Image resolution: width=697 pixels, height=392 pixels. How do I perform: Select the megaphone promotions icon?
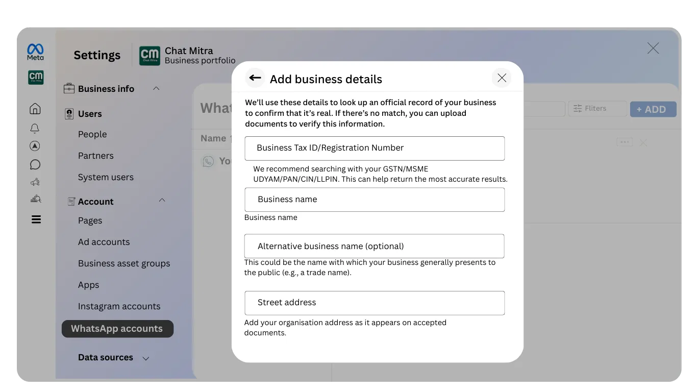pyautogui.click(x=35, y=182)
